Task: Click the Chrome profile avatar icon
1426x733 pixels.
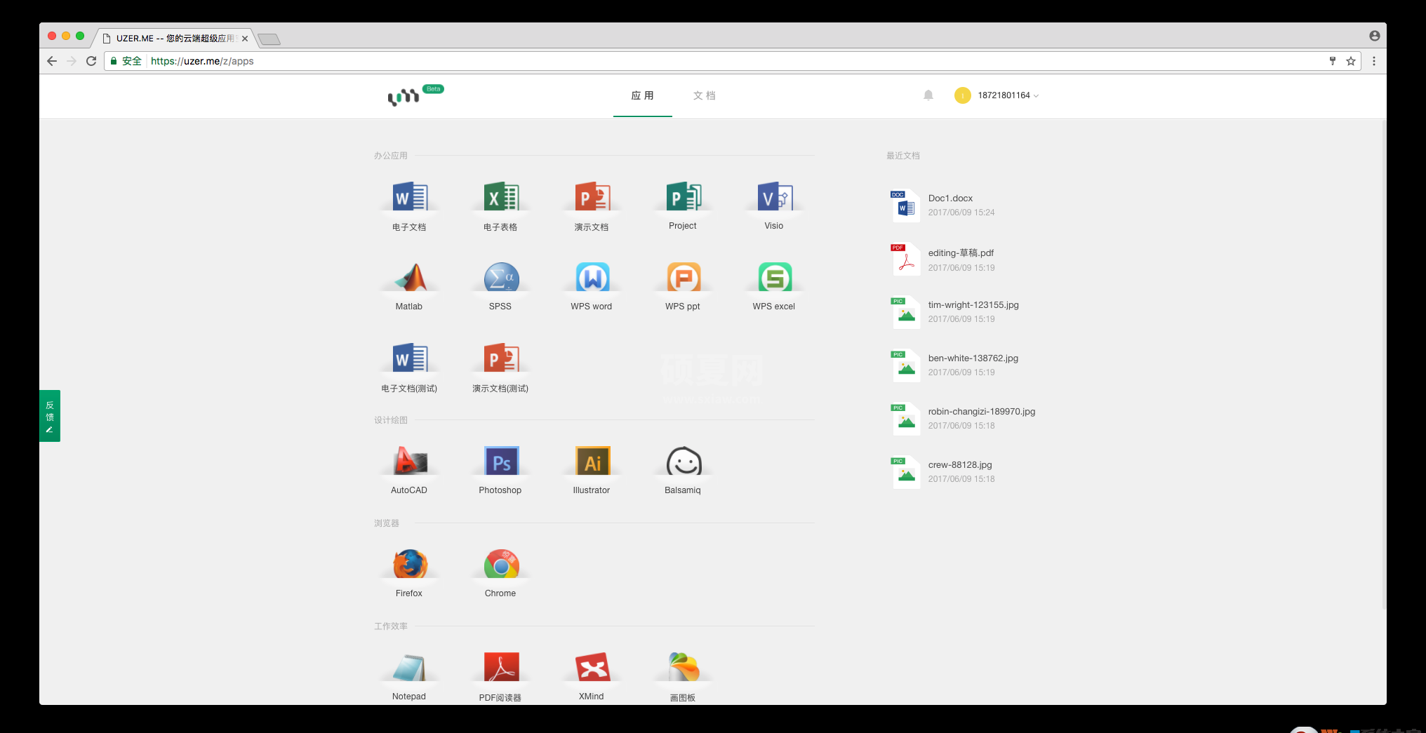Action: click(x=1374, y=36)
